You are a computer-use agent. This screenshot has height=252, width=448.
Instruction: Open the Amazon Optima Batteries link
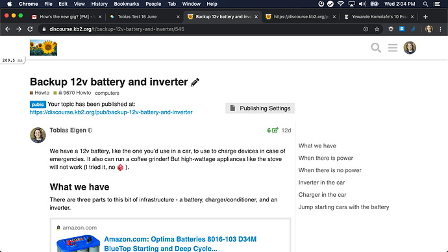(x=180, y=244)
